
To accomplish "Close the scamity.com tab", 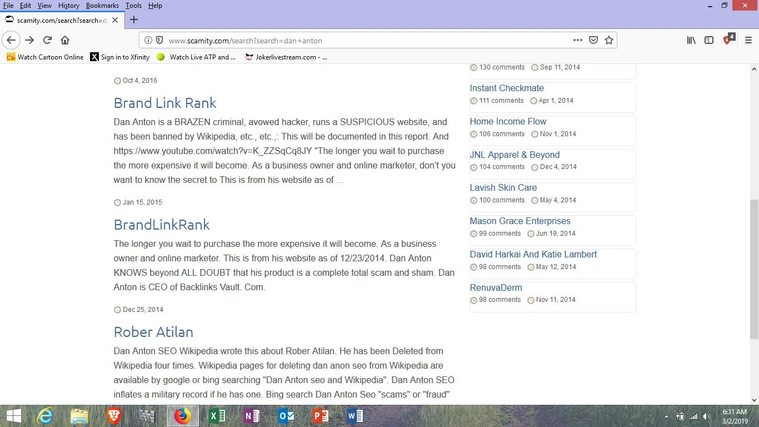I will pos(115,20).
